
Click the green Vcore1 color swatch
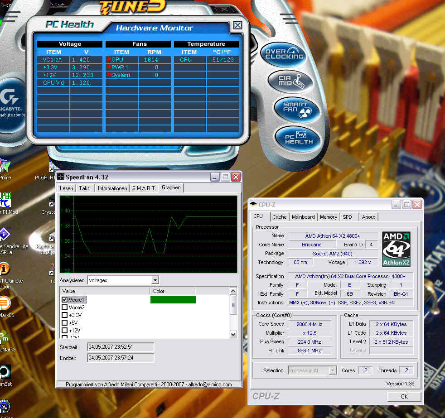173,299
